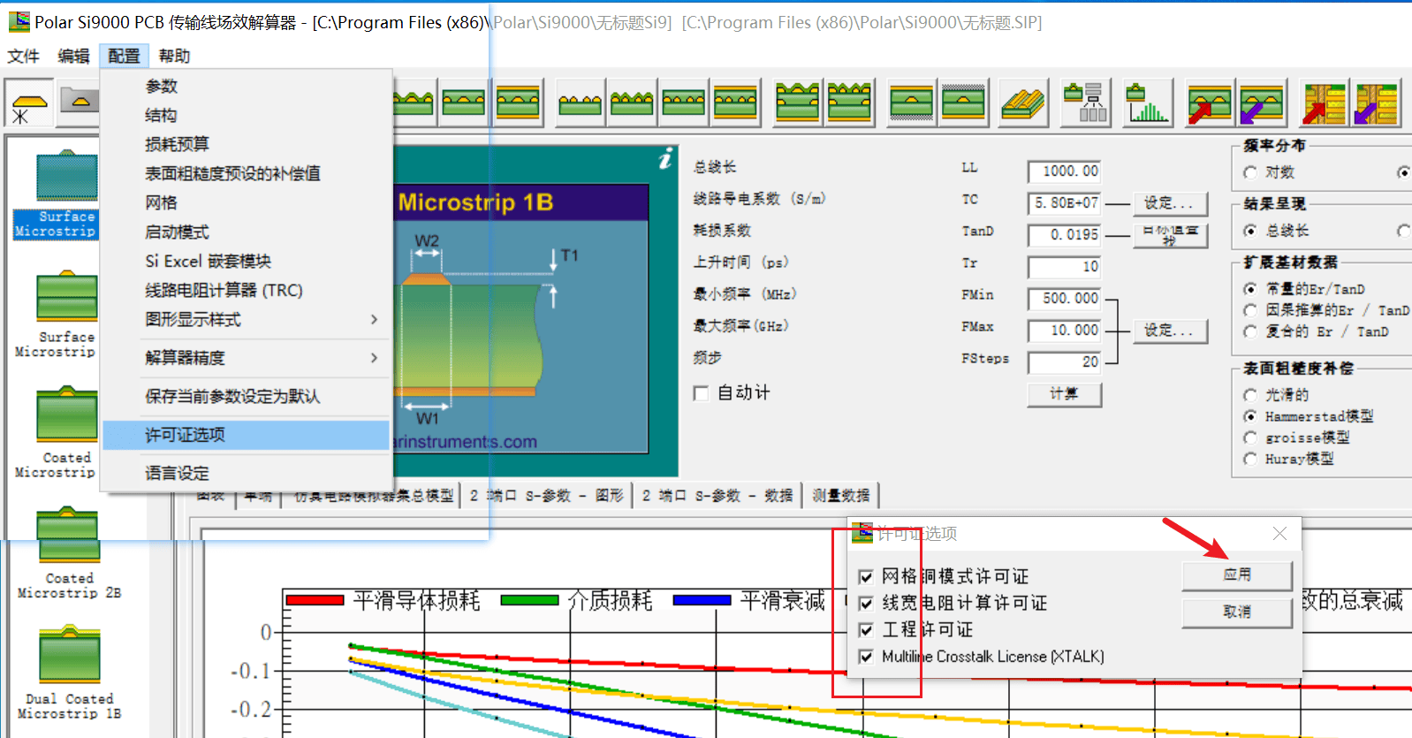Viewport: 1412px width, 738px height.
Task: Select 光滑的 roughness option
Action: [x=1249, y=395]
